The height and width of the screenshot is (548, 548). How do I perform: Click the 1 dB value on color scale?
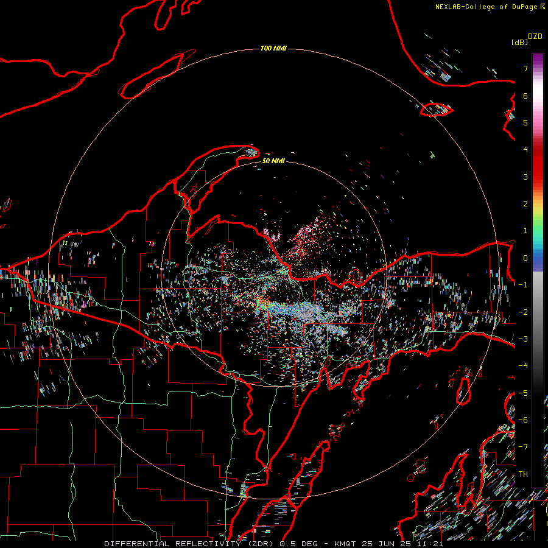[x=525, y=231]
